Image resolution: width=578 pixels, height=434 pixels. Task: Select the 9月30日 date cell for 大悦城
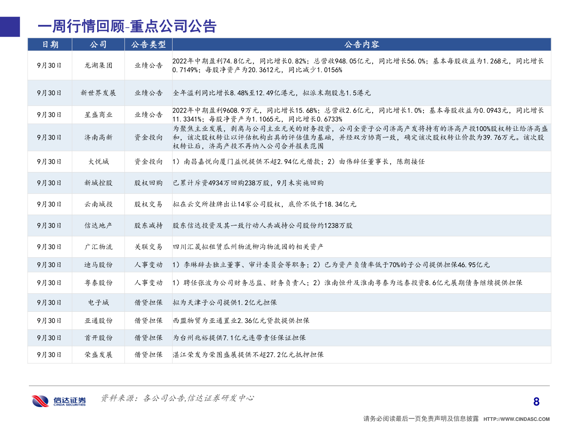point(50,162)
